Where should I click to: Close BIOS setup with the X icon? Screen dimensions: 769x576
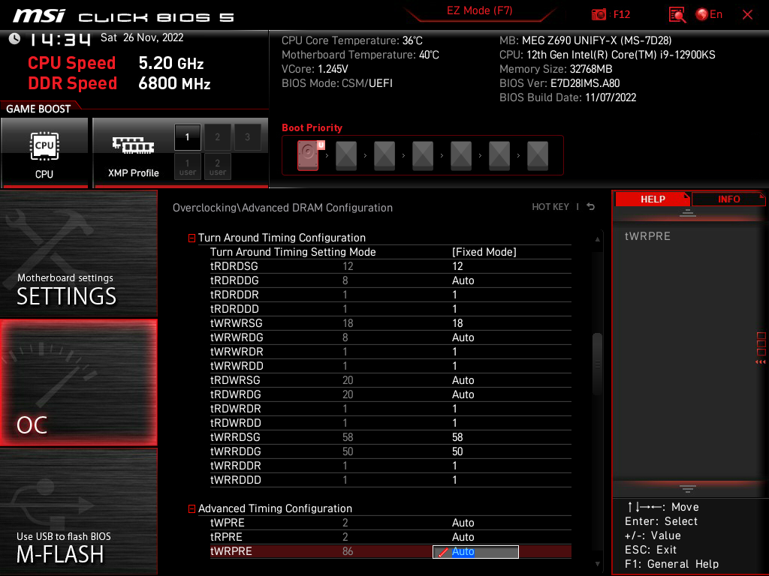click(x=747, y=15)
